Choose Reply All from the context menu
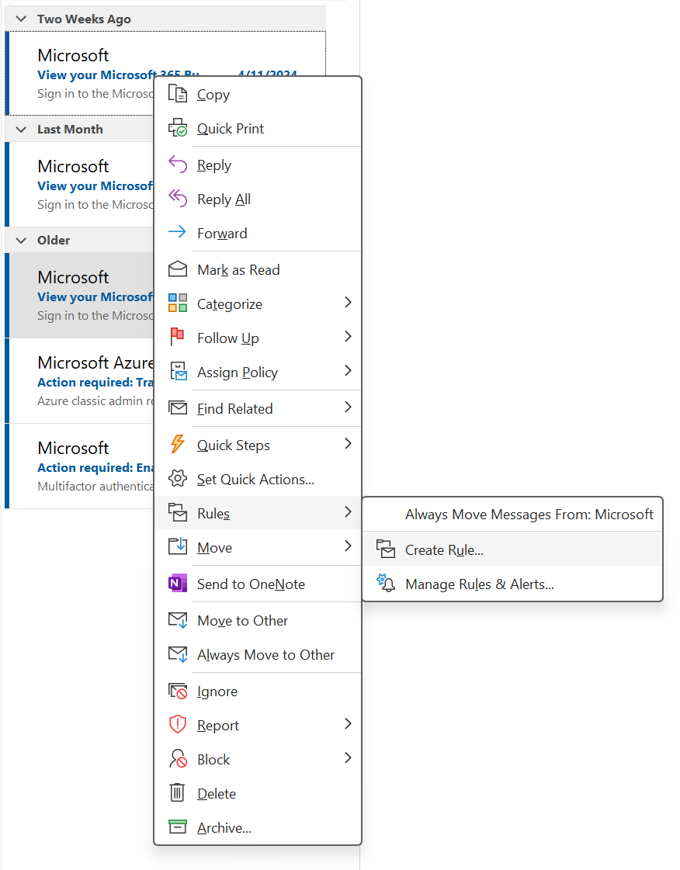The image size is (680, 870). pos(258,199)
